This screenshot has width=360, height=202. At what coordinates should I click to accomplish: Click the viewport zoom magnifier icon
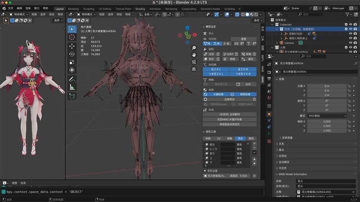194,48
